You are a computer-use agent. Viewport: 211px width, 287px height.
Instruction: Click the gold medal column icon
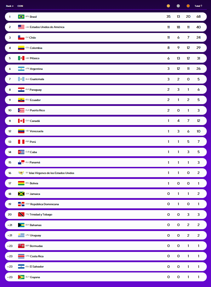click(168, 6)
